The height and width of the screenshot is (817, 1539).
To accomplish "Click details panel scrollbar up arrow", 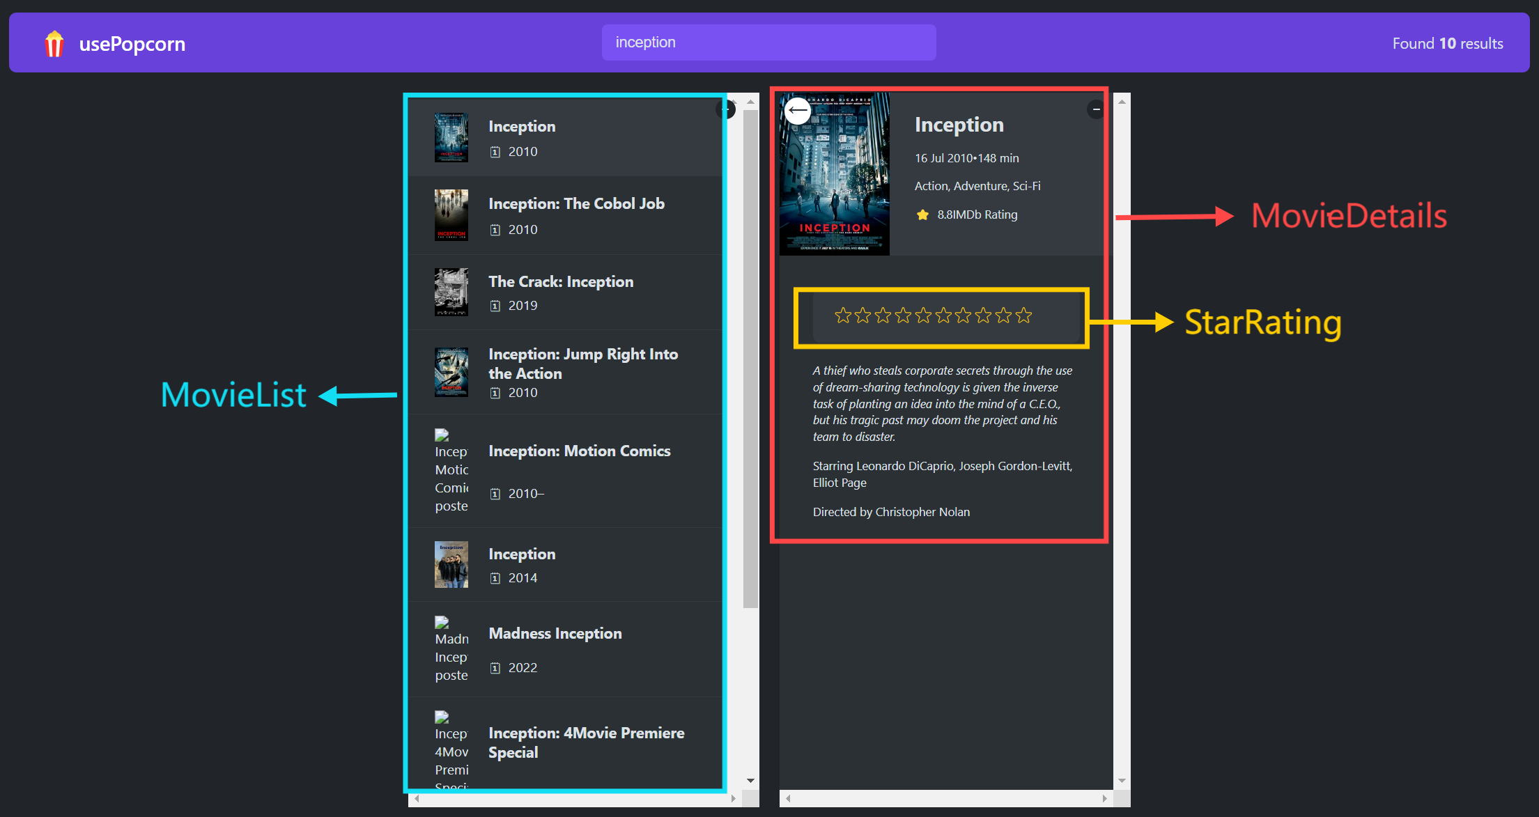I will (1122, 102).
